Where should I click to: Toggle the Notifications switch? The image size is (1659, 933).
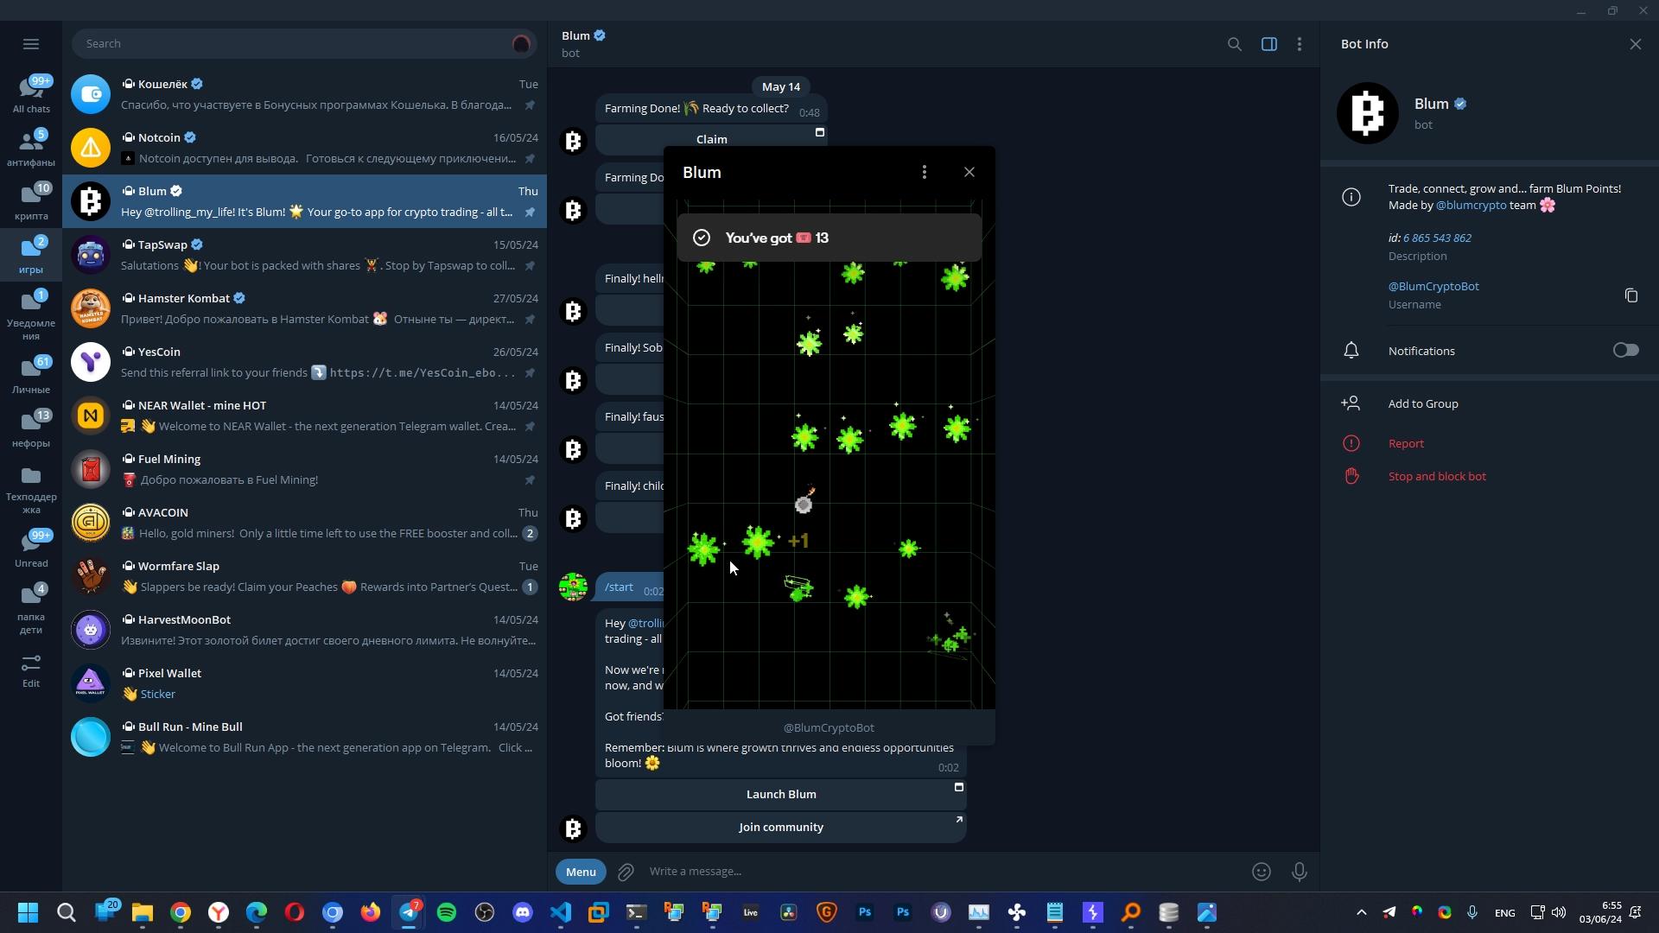click(1625, 351)
